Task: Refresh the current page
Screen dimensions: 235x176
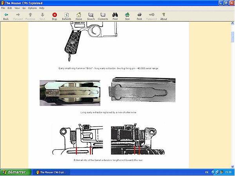Action: (67, 16)
